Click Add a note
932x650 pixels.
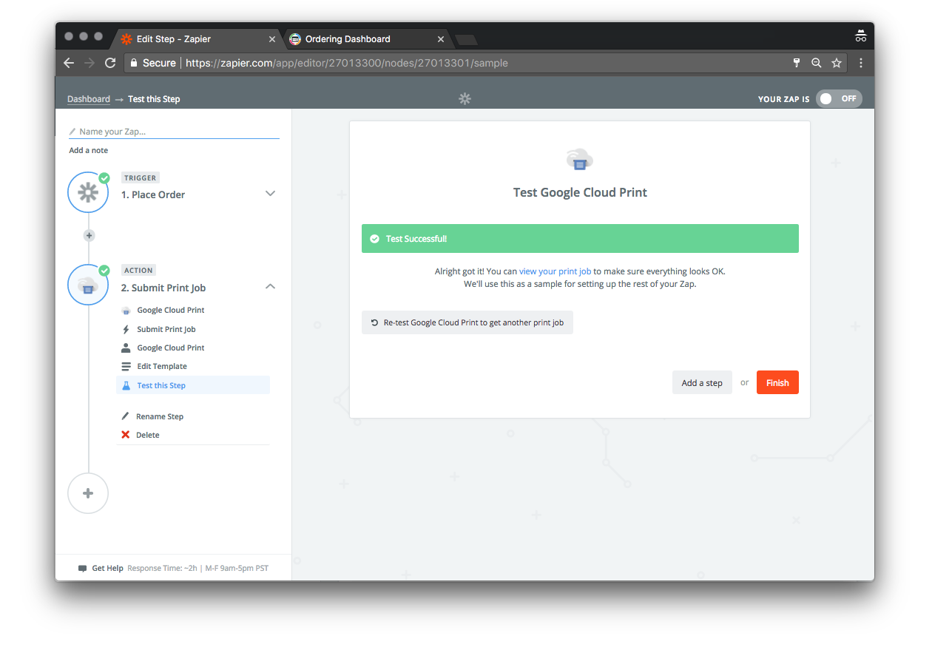pos(89,150)
